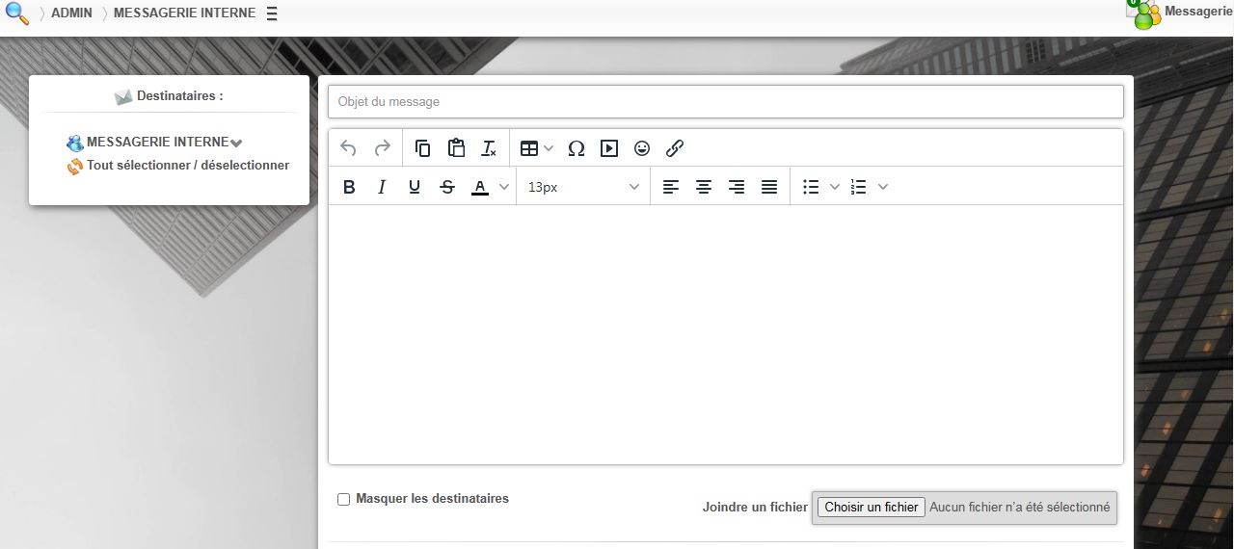Image resolution: width=1234 pixels, height=549 pixels.
Task: Clear formatting with the Tx icon
Action: point(489,148)
